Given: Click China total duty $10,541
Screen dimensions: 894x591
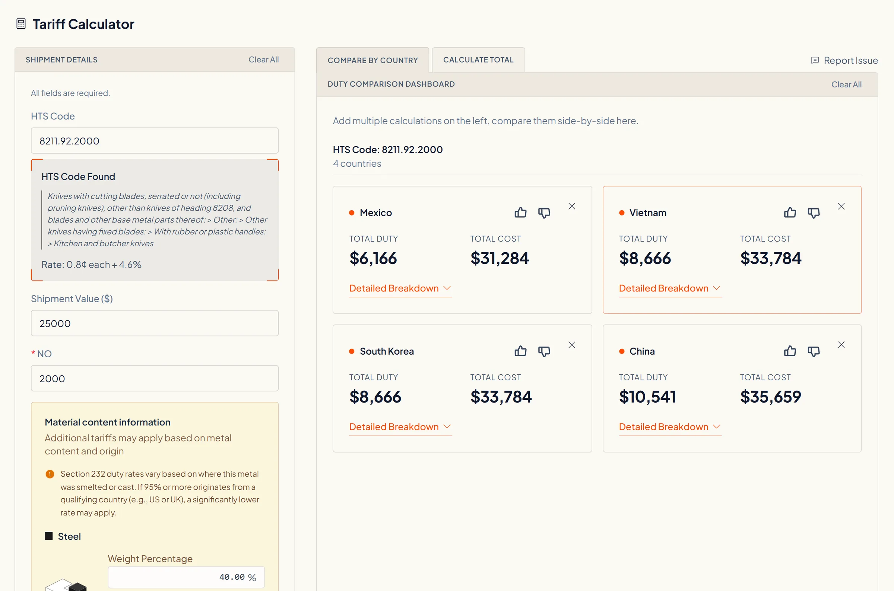Looking at the screenshot, I should click(647, 397).
